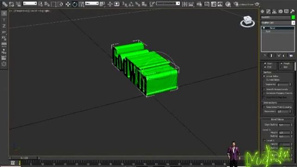Activate Bind to Space Warp tool
Screen dimensions: 297x167
pyautogui.click(x=19, y=4)
